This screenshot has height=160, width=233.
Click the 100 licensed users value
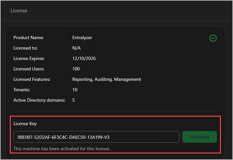(76, 69)
